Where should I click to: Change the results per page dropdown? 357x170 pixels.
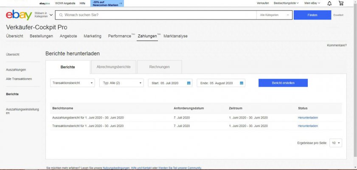(336, 143)
